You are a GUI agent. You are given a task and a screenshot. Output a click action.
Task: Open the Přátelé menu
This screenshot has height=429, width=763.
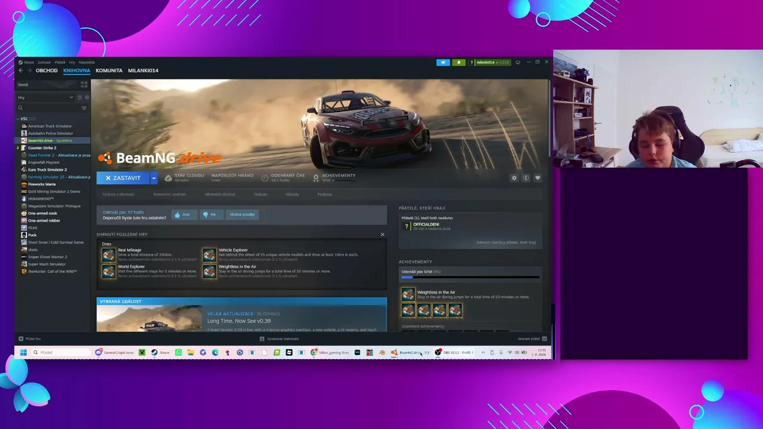click(60, 62)
